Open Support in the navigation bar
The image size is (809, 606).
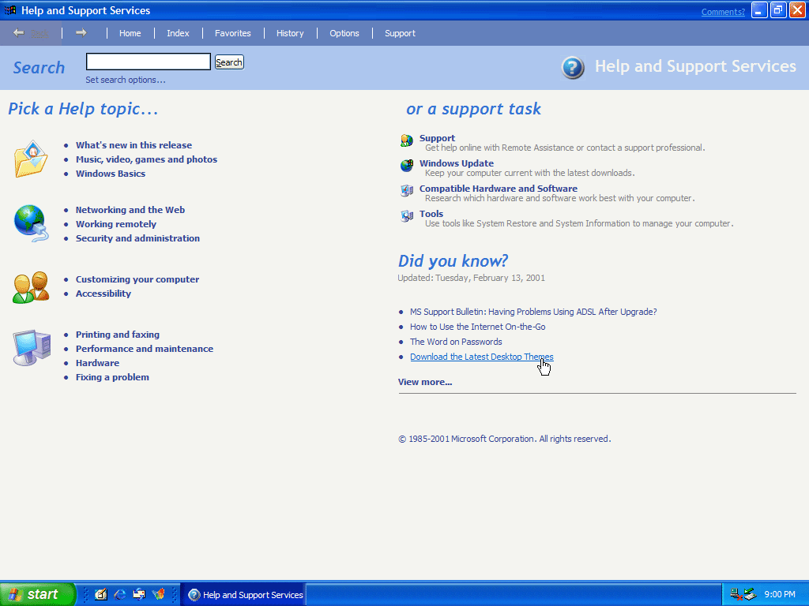[x=400, y=33]
